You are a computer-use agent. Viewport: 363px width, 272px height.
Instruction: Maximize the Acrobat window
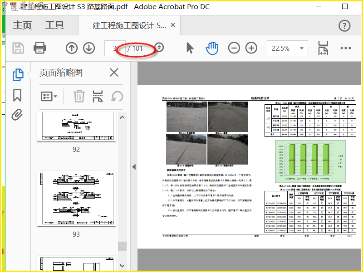(345, 6)
